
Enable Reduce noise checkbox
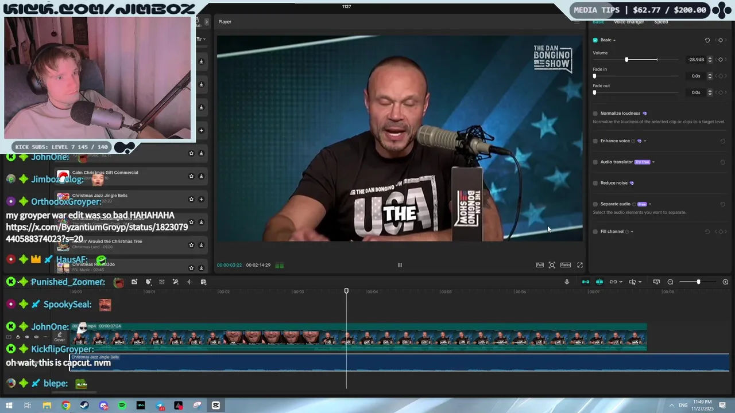595,183
